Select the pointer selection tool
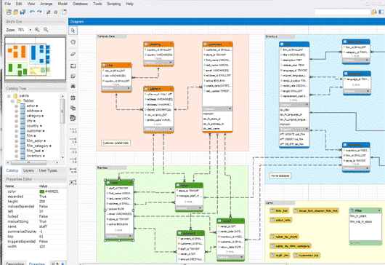 73,31
